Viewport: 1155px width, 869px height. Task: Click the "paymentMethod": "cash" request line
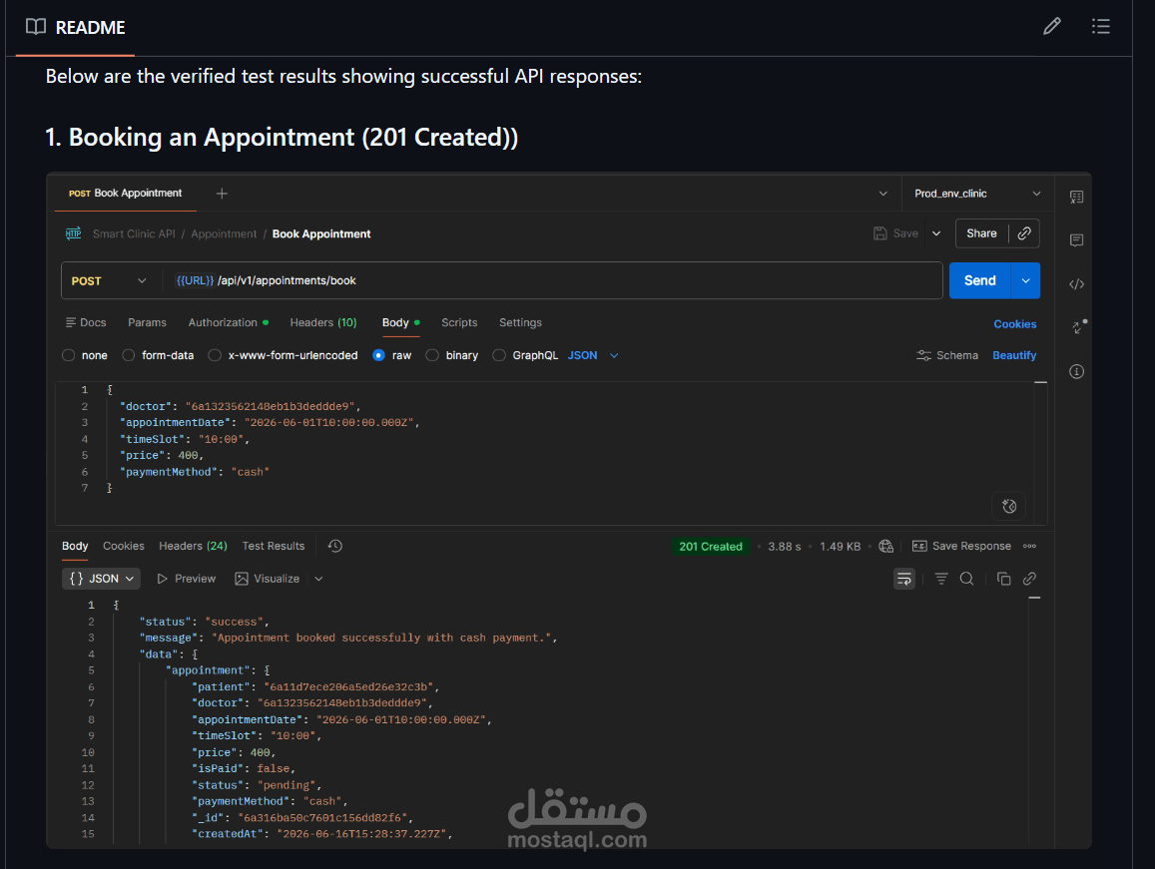point(195,472)
